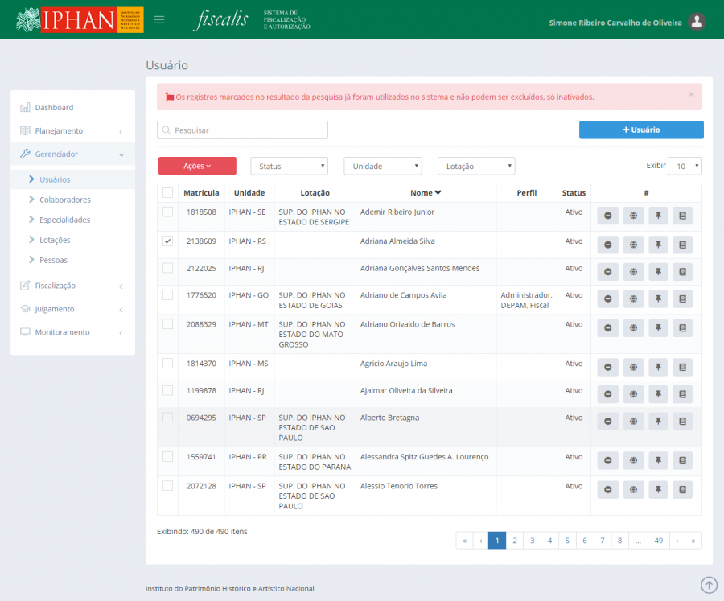Click the hamburger menu icon in header

coord(159,20)
